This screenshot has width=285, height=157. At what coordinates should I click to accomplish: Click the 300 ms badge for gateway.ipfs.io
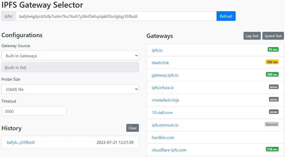click(272, 74)
